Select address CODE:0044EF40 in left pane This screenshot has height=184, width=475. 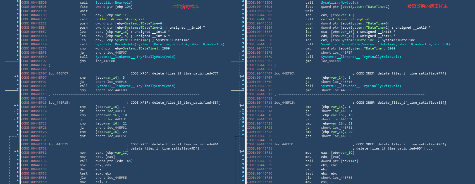[34, 182]
